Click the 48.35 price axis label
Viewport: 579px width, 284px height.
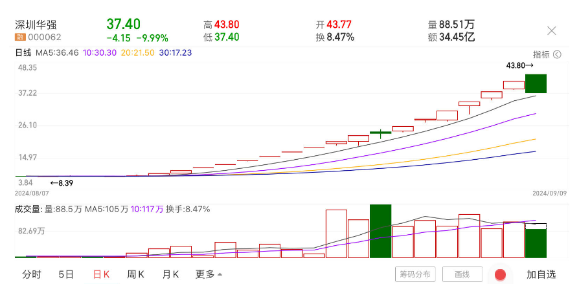coord(27,68)
